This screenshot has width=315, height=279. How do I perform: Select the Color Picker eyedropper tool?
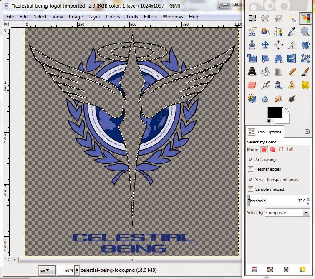click(x=292, y=32)
